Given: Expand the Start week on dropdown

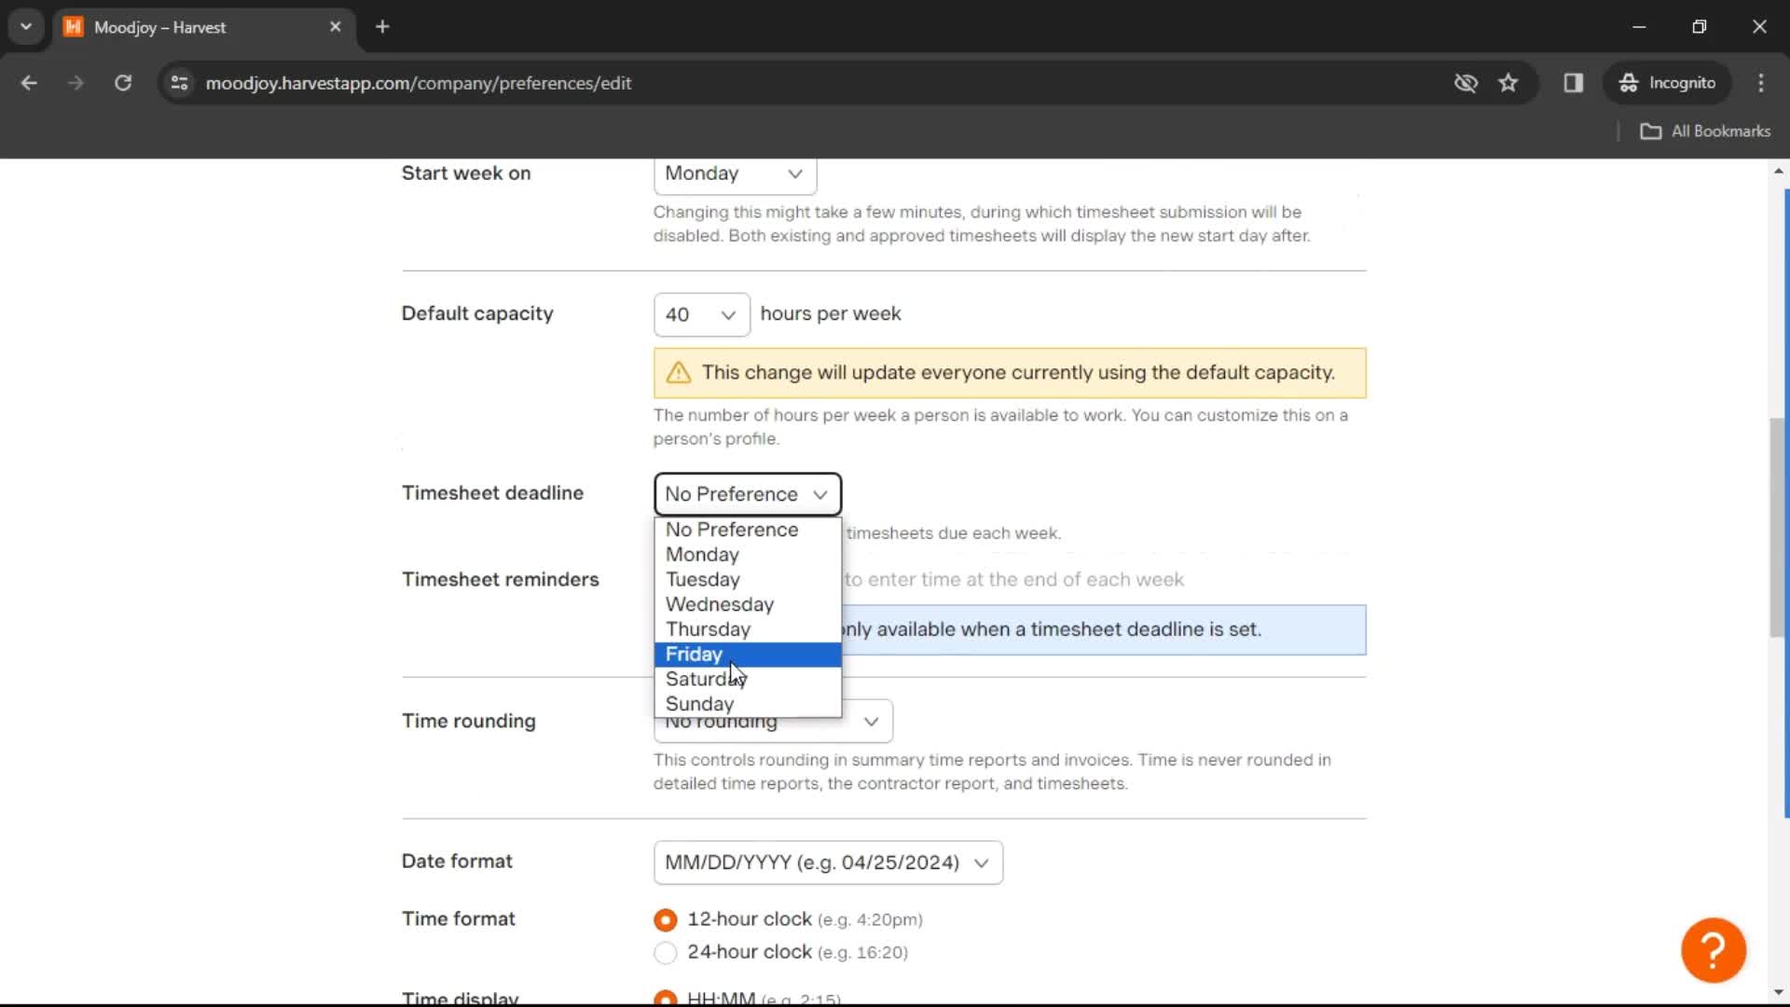Looking at the screenshot, I should point(733,172).
